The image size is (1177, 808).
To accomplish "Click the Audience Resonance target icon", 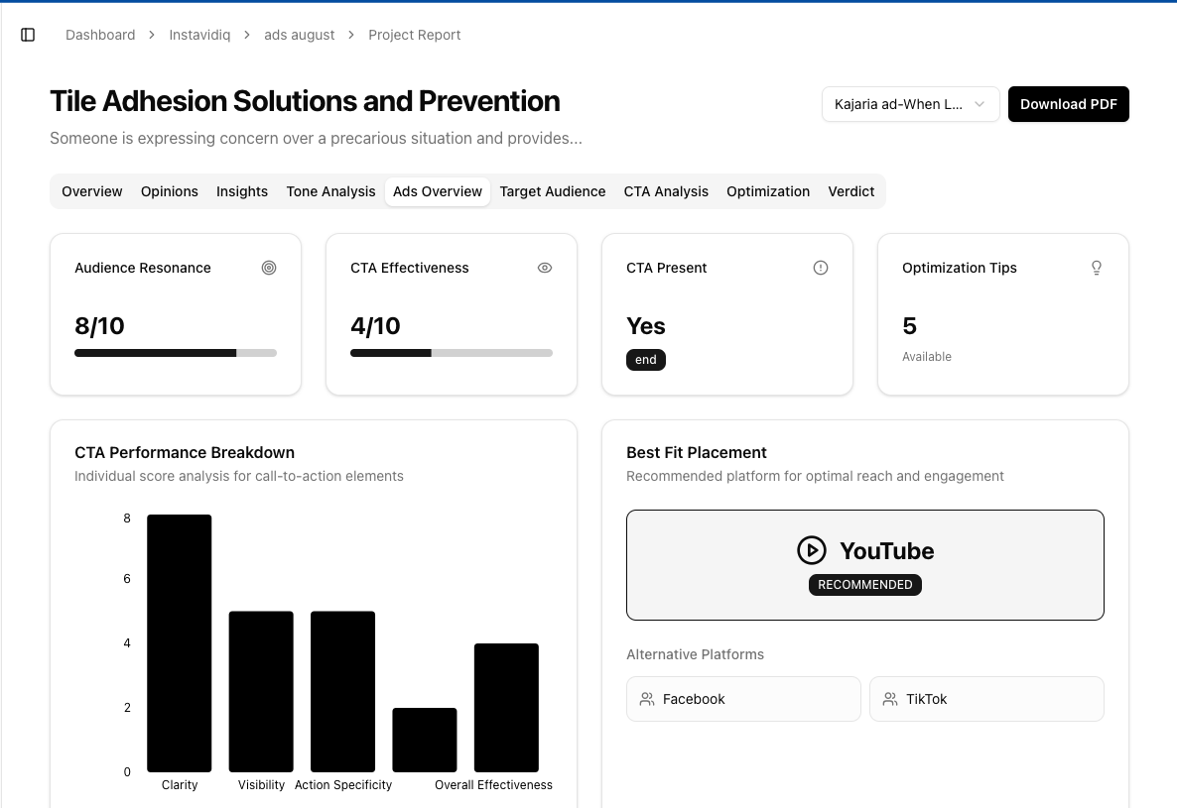I will point(269,268).
